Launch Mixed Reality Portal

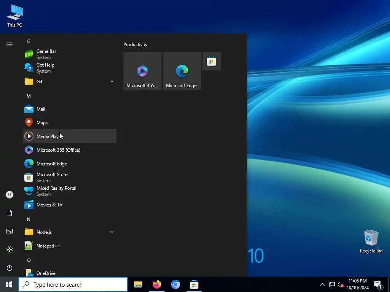(70, 191)
